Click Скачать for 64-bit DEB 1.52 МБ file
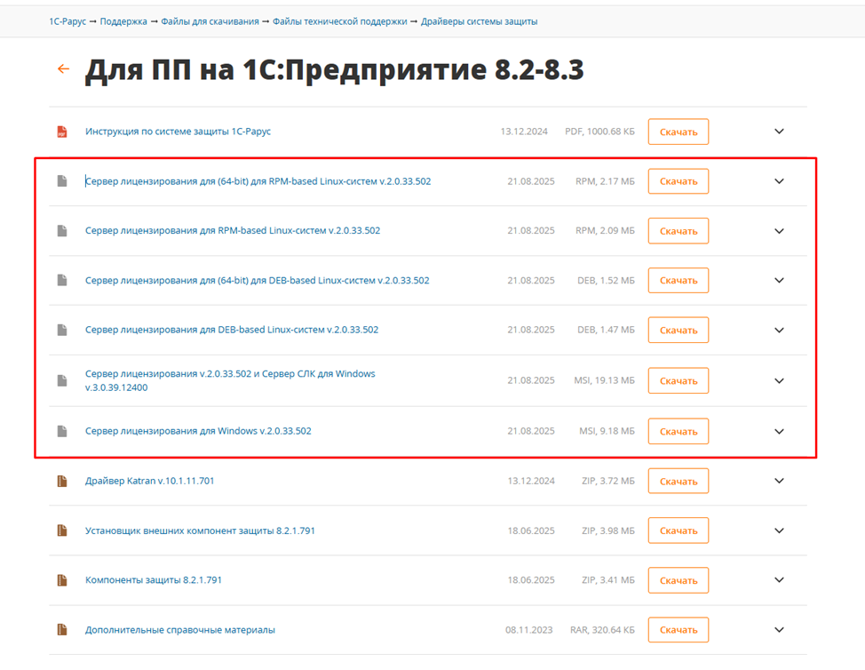 pos(679,281)
